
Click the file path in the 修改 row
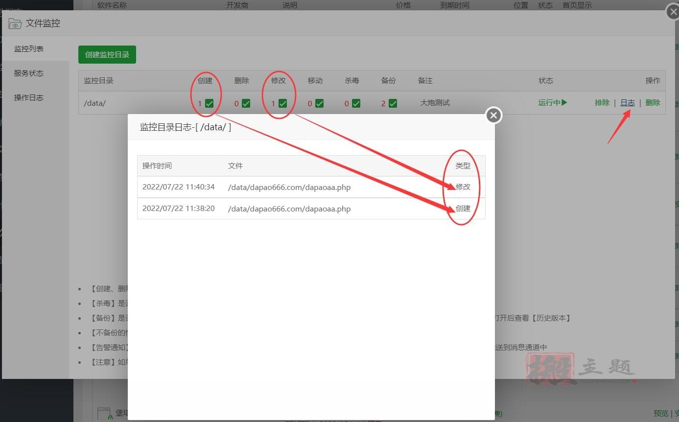tap(289, 187)
